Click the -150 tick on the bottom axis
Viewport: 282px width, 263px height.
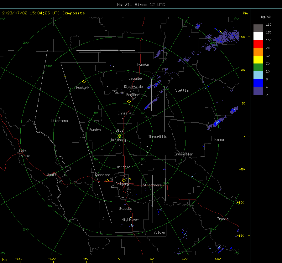(x=18, y=259)
